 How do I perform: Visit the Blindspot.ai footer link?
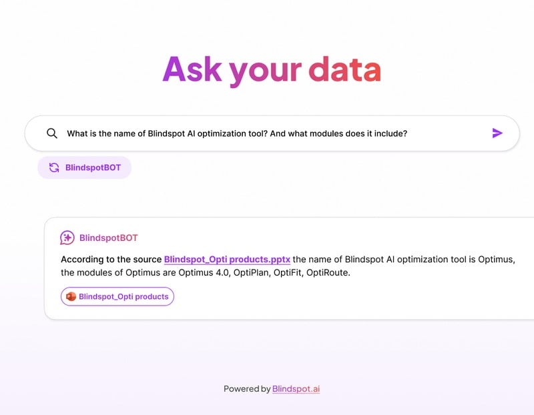coord(296,388)
